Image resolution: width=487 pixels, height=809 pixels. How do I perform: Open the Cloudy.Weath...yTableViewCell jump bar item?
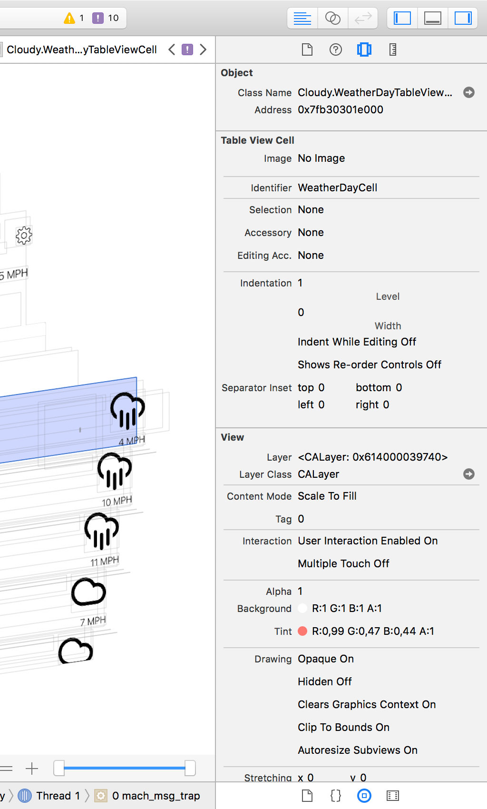[x=82, y=49]
